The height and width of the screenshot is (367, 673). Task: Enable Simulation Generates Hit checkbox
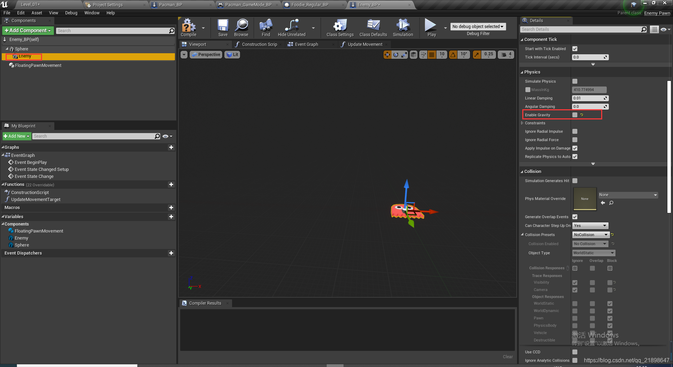point(575,181)
